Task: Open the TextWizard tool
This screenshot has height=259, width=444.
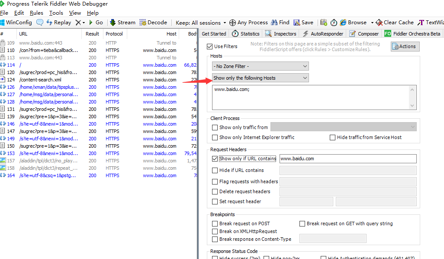Action: click(x=431, y=23)
